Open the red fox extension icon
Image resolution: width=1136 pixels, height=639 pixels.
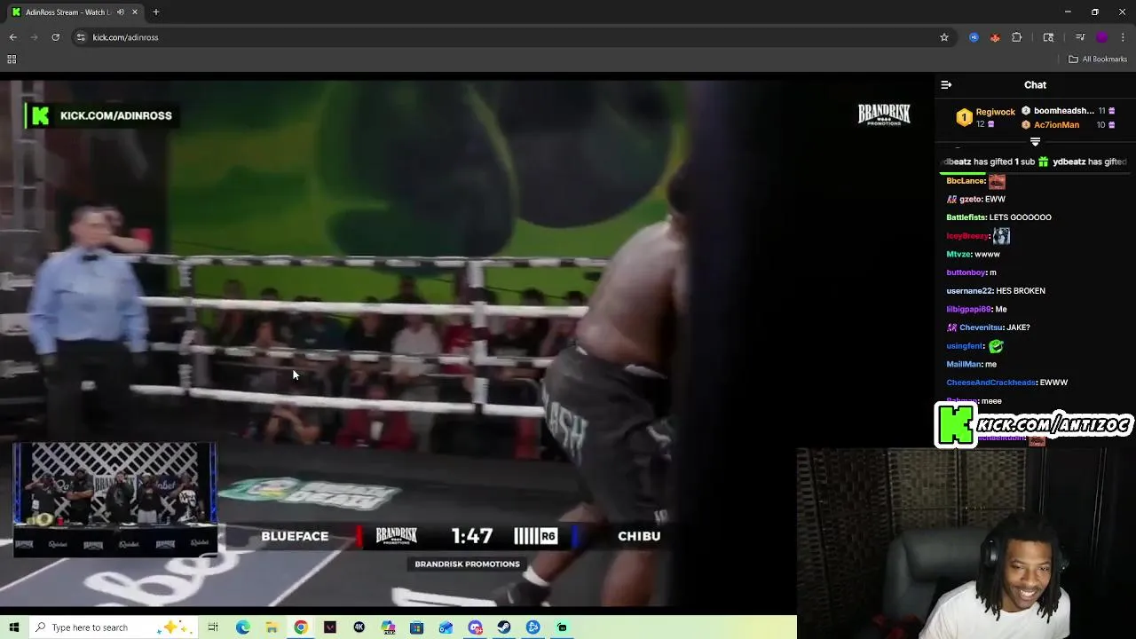click(995, 37)
